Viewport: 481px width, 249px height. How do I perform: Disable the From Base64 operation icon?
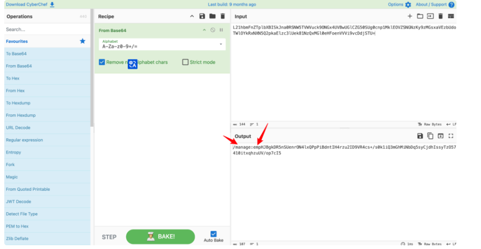pyautogui.click(x=212, y=30)
